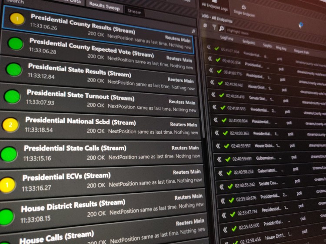Click House Distri... endpoint in 02:32:58.456 log row
The image size is (326, 244).
click(276, 237)
